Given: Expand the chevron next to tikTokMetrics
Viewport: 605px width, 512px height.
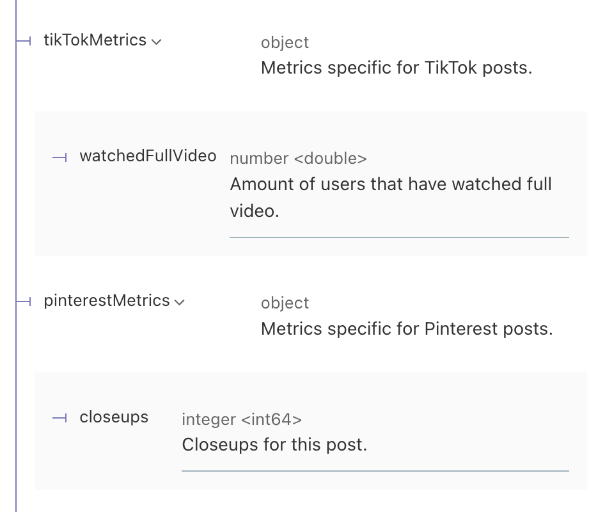Looking at the screenshot, I should point(157,40).
